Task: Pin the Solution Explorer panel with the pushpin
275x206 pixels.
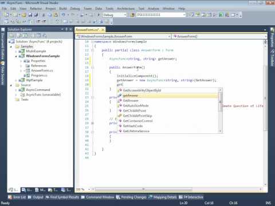Action: [x=66, y=29]
